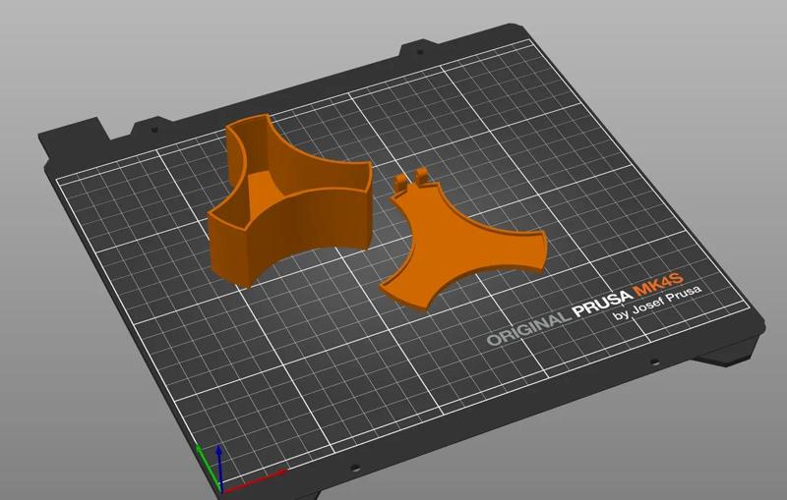
Task: Click the screw hole at bed's rear edge
Action: pos(420,52)
